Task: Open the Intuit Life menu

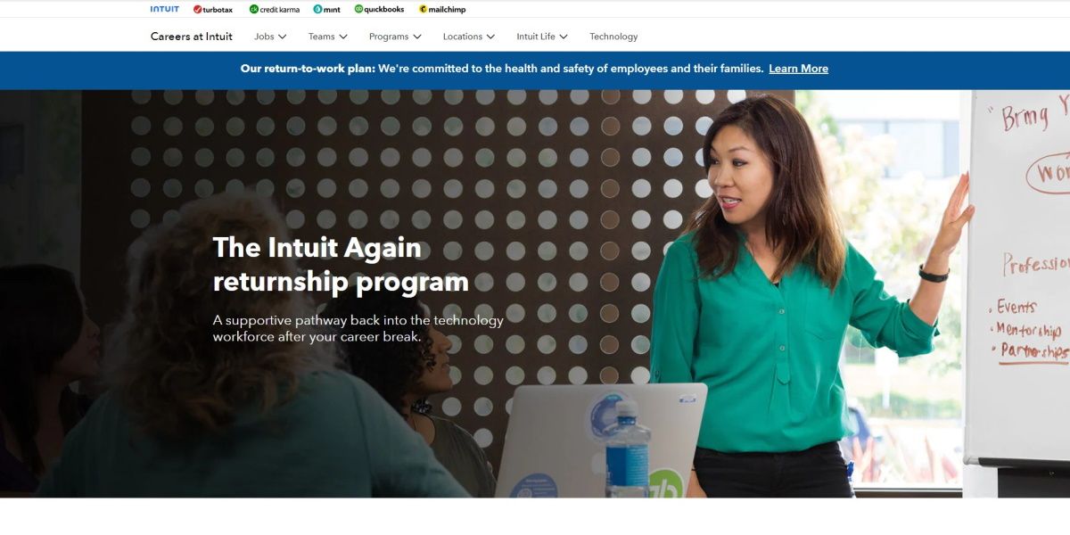Action: 542,37
